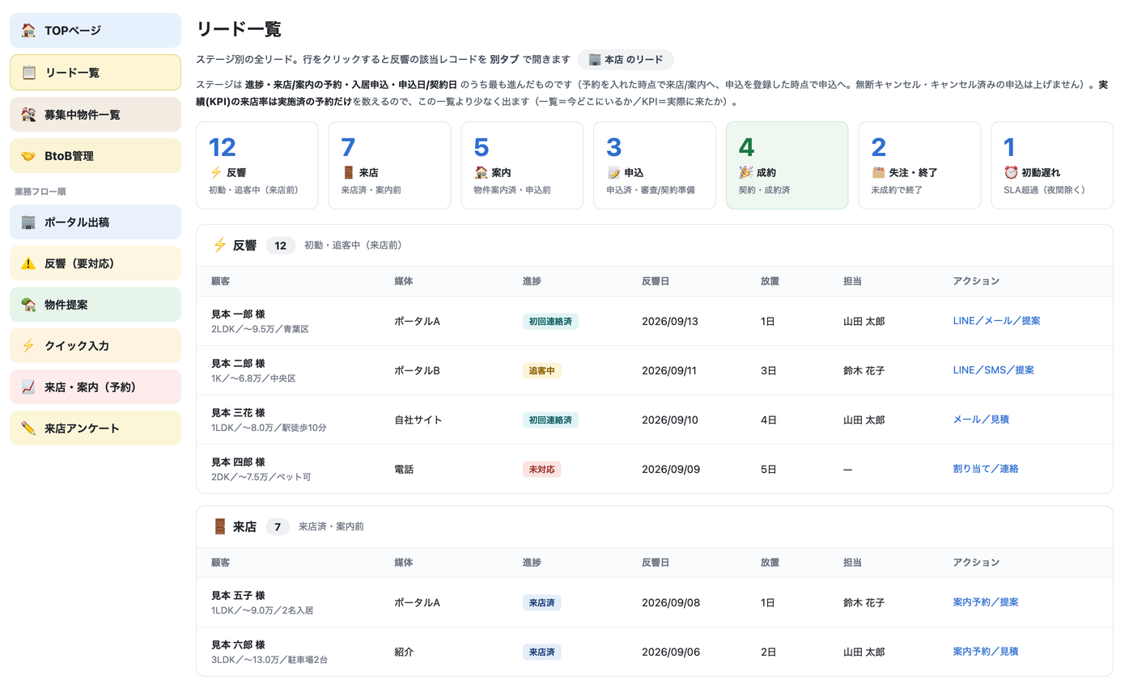Click the 来店 section header count 7
The image size is (1133, 688).
278,527
